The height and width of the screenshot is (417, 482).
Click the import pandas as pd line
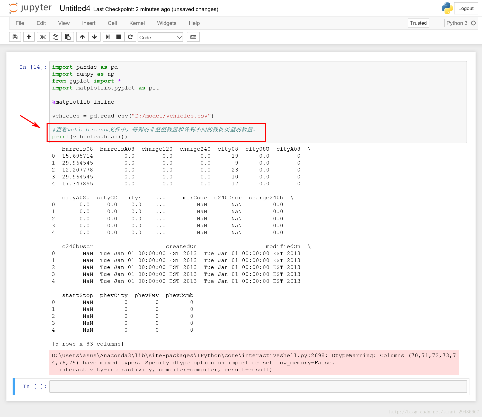85,67
